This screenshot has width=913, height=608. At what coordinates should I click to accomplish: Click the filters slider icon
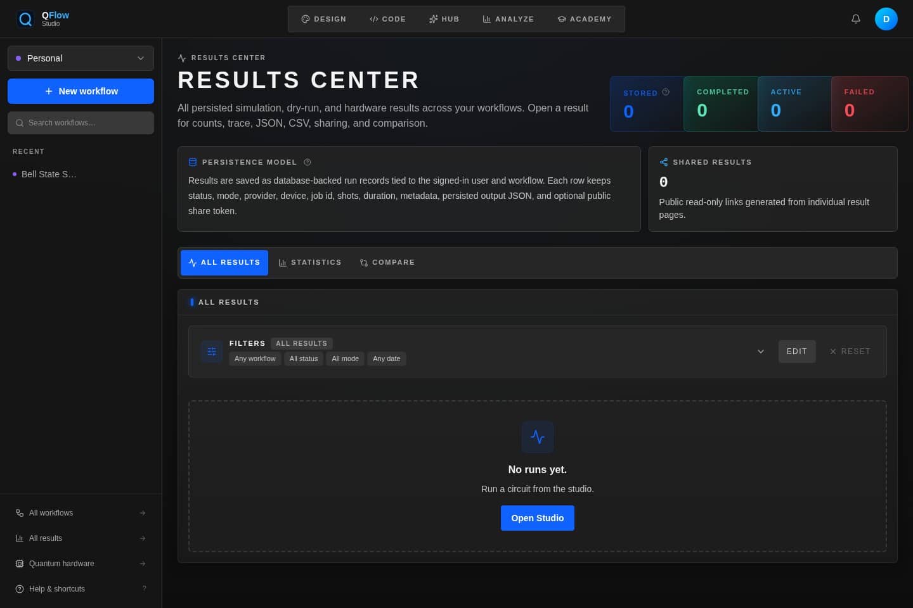[x=212, y=351]
